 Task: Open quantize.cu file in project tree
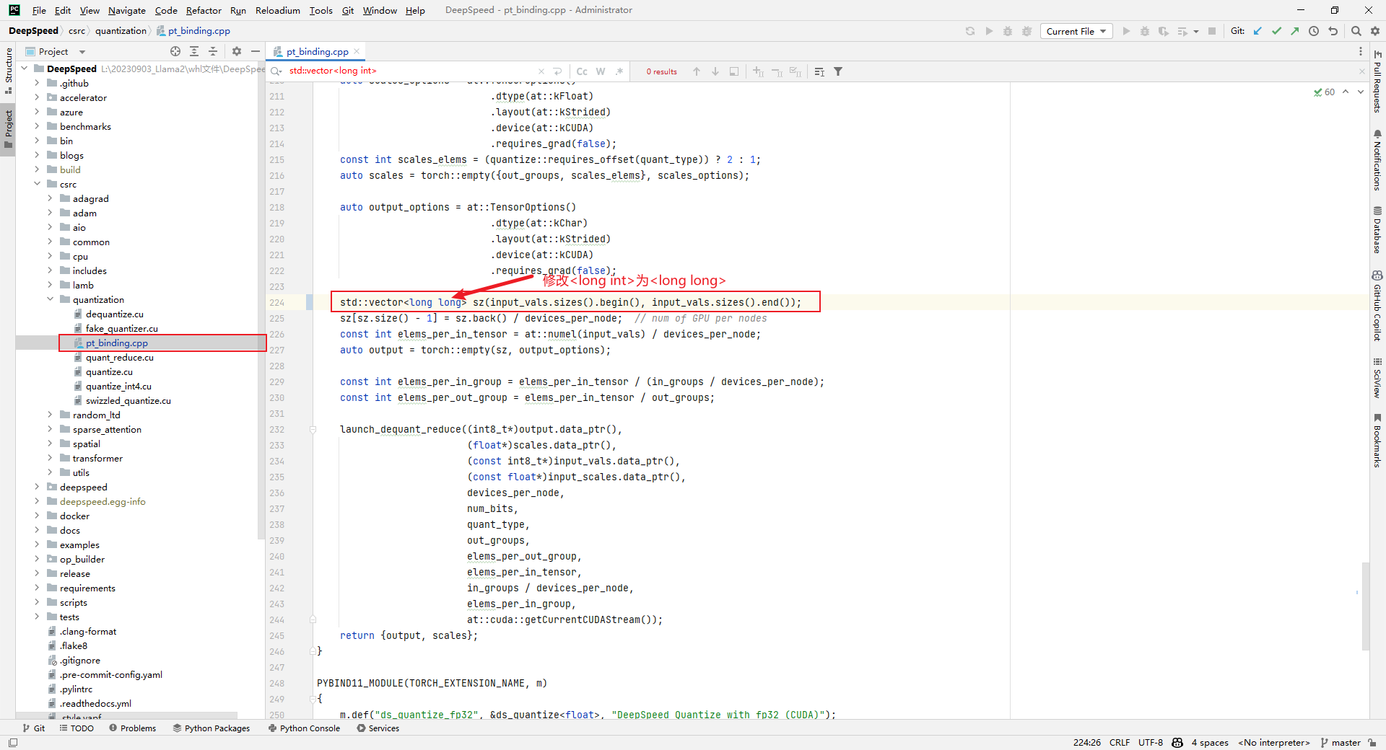tap(109, 371)
